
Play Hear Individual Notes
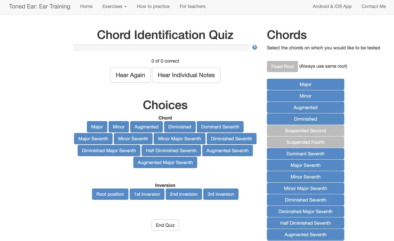point(186,75)
